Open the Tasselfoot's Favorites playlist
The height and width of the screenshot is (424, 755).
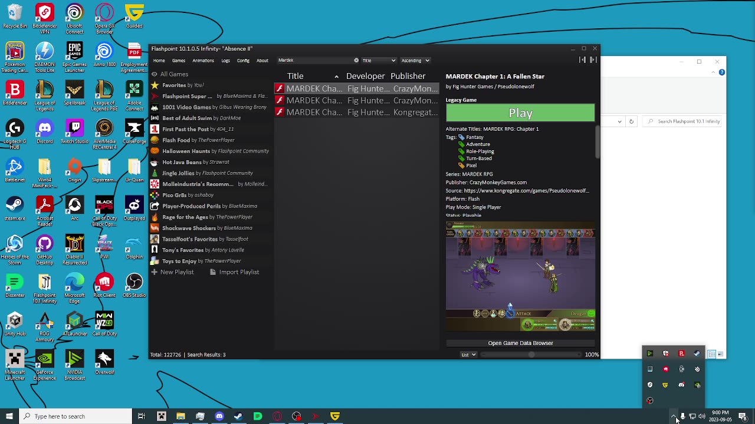coord(211,239)
